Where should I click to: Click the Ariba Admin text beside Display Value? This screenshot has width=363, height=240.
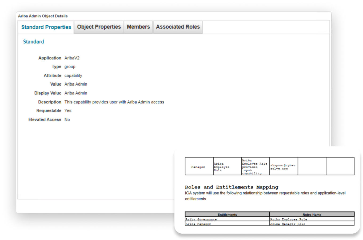[76, 93]
